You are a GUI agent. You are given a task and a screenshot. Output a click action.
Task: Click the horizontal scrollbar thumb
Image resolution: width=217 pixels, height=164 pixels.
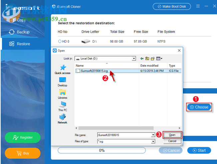[116, 128]
